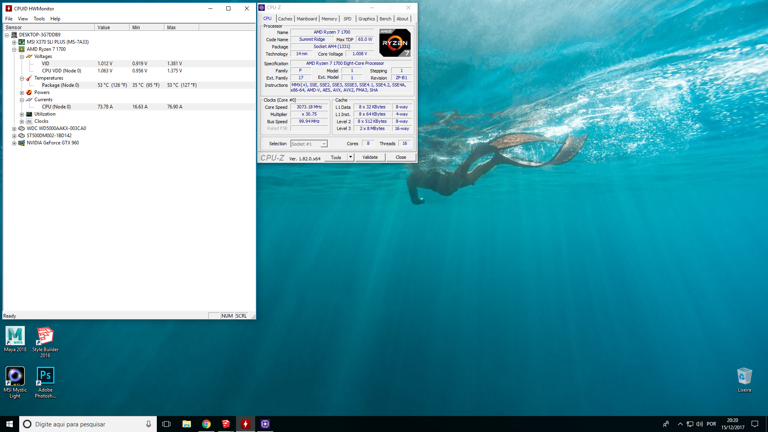Click the Ryzen 7 processor logo
This screenshot has height=432, width=768.
(395, 42)
